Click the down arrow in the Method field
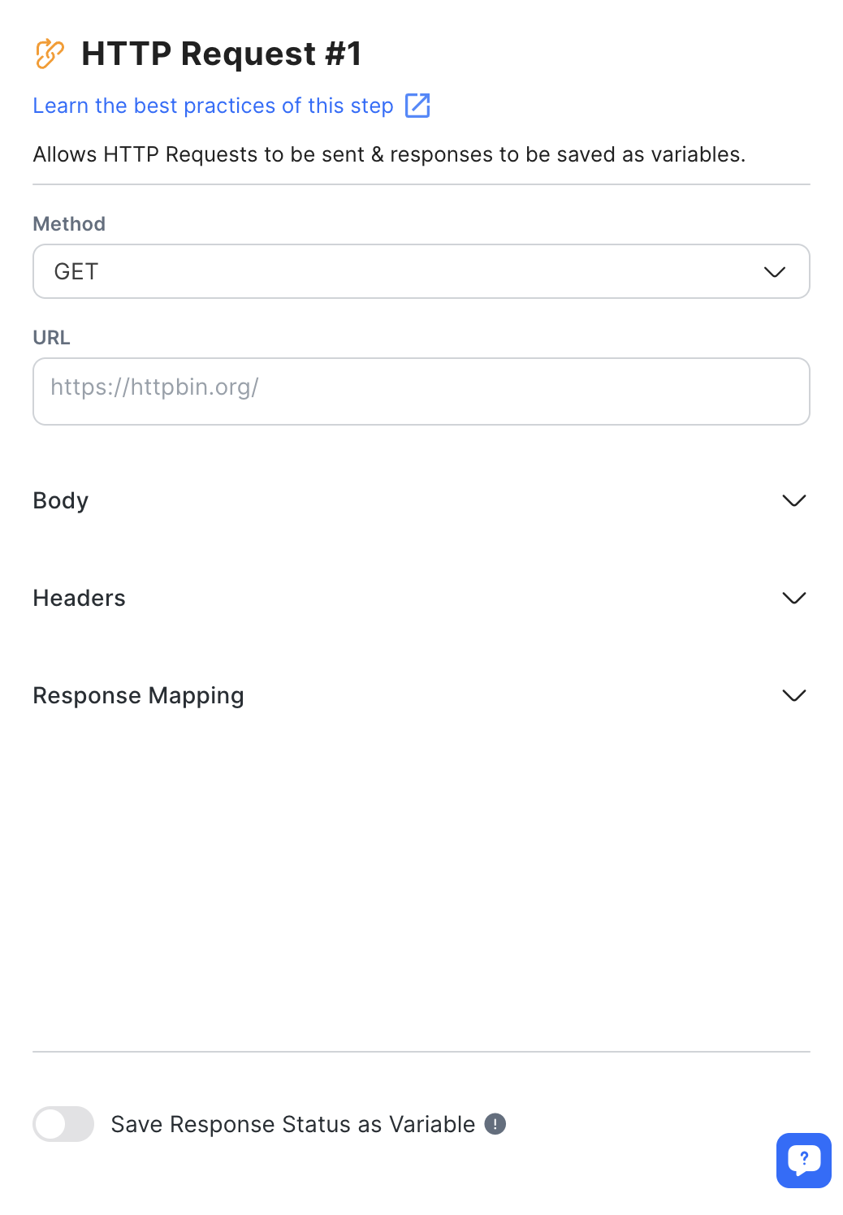Image resolution: width=843 pixels, height=1215 pixels. click(774, 272)
